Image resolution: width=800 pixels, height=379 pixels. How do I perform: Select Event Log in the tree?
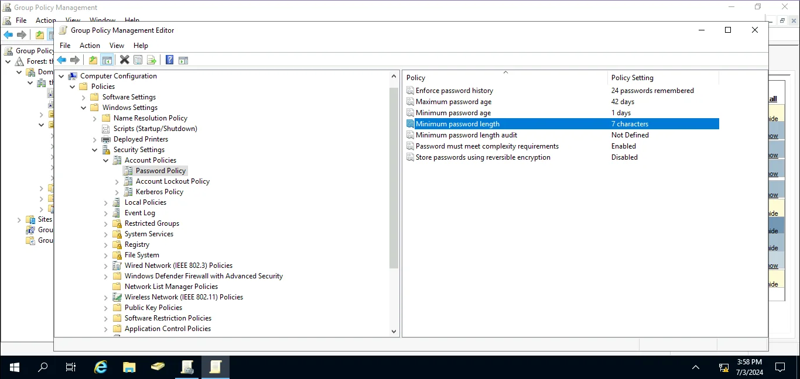(x=140, y=213)
